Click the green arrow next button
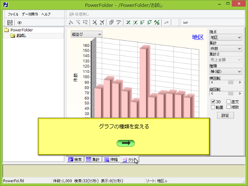The width and height of the screenshot is (248, 186). [126, 143]
